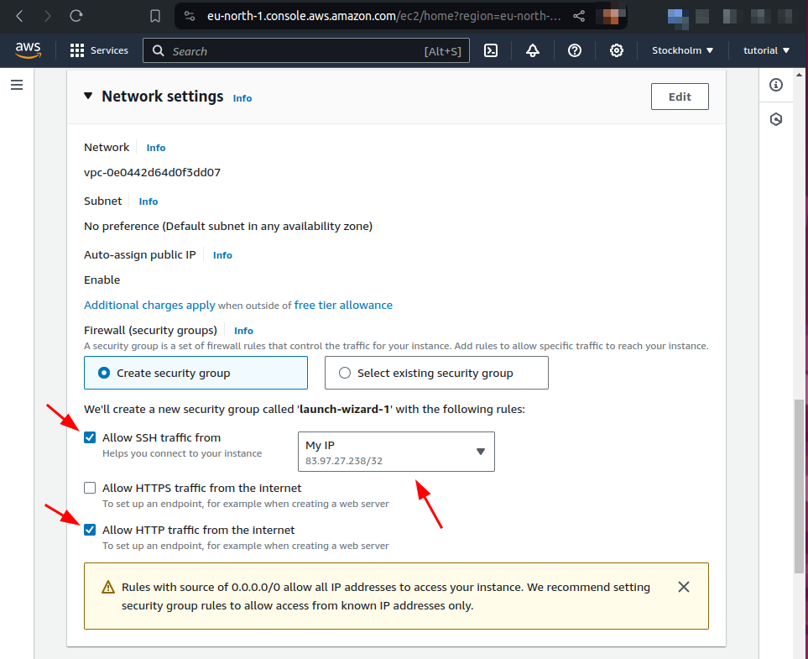Image resolution: width=808 pixels, height=659 pixels.
Task: Open the navigation hamburger menu
Action: (17, 84)
